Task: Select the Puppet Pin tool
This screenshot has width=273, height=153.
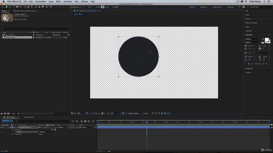Action: coord(51,7)
